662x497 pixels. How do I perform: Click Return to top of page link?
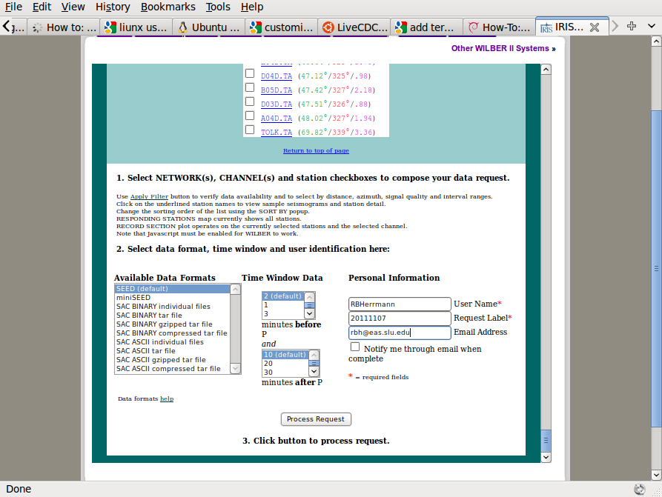tap(316, 150)
